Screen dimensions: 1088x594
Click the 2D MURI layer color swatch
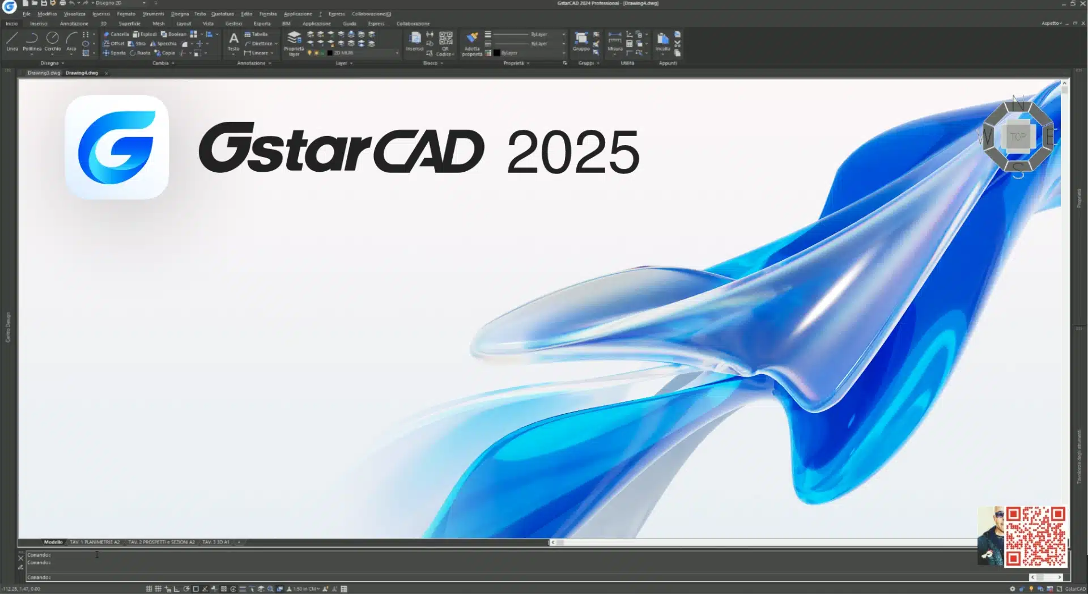click(x=329, y=53)
